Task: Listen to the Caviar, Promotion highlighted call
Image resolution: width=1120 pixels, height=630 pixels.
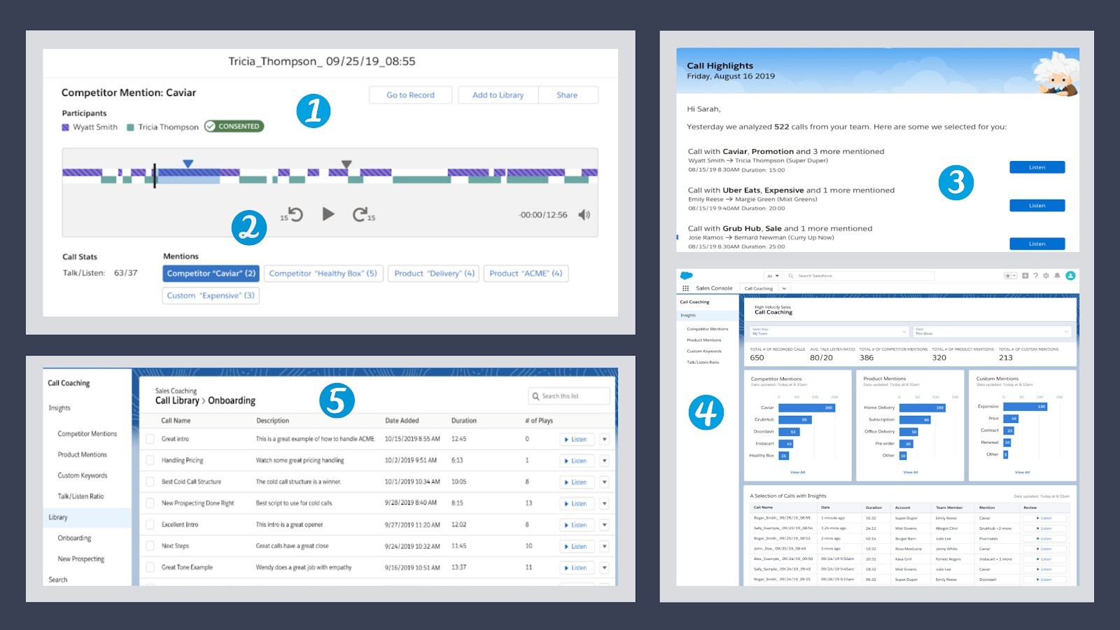Action: 1037,167
